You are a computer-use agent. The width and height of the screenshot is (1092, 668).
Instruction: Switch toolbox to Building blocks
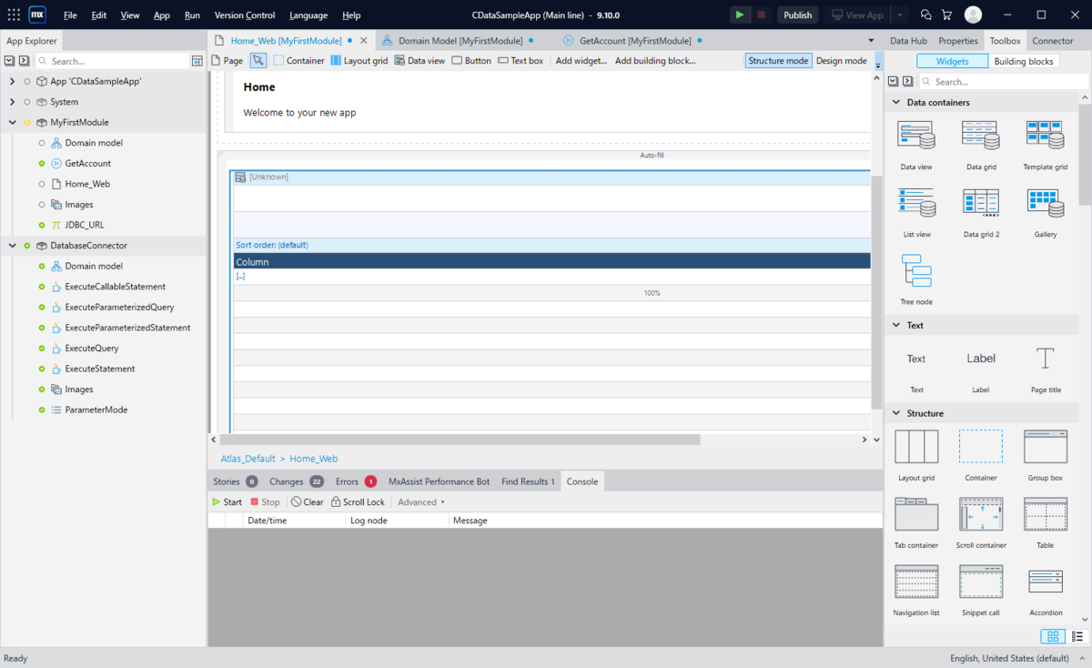[x=1023, y=61]
